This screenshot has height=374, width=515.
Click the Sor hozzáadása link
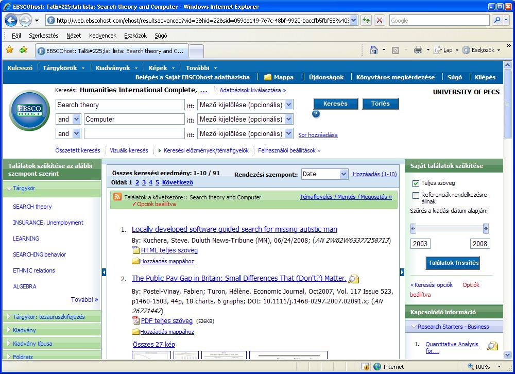click(318, 135)
